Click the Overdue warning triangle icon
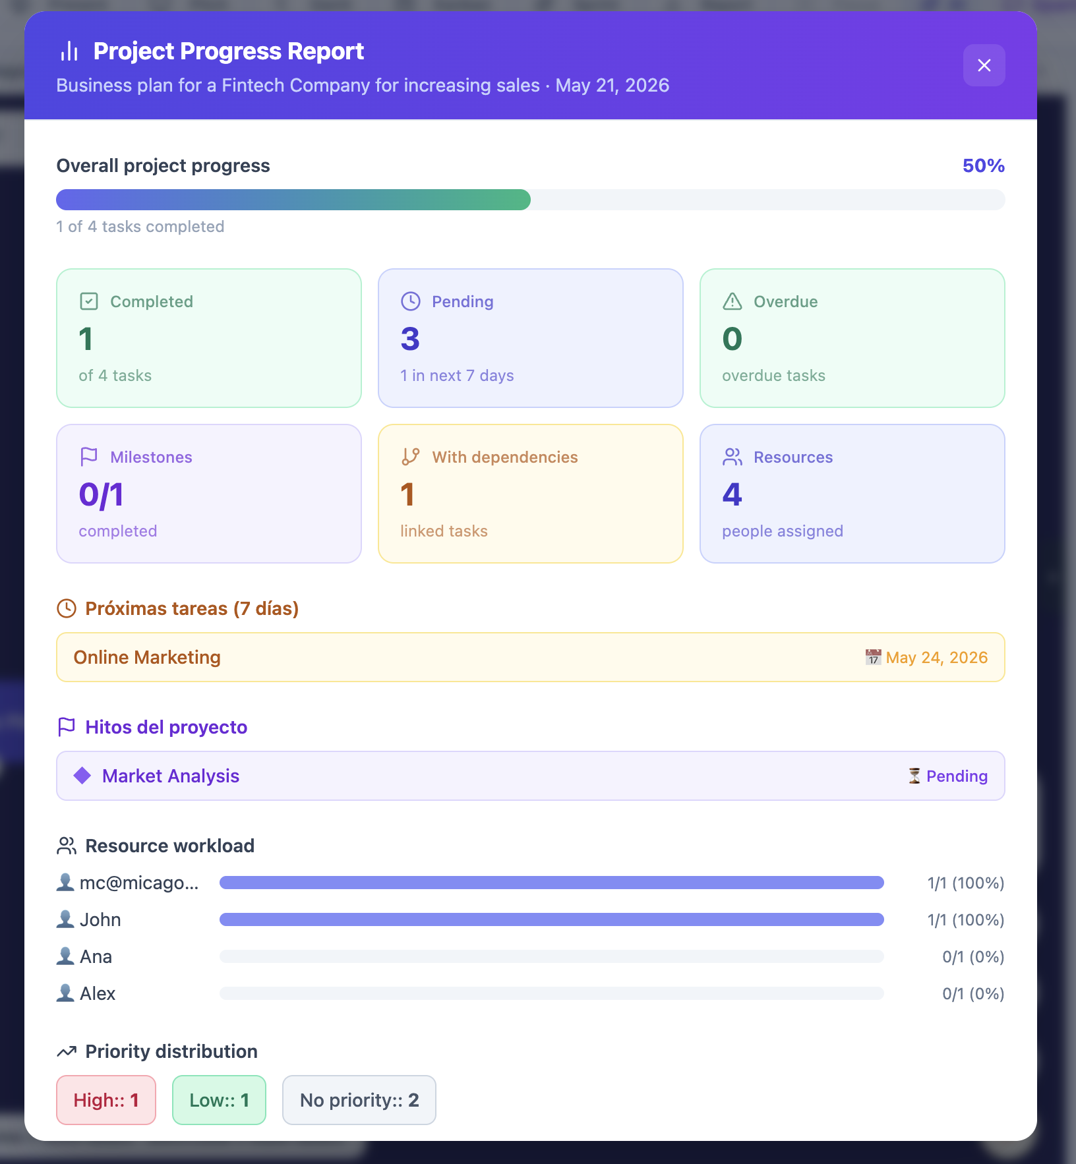This screenshot has height=1164, width=1076. pyautogui.click(x=732, y=301)
